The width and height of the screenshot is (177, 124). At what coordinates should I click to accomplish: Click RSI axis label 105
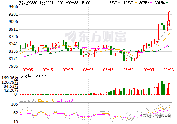(x=15, y=104)
